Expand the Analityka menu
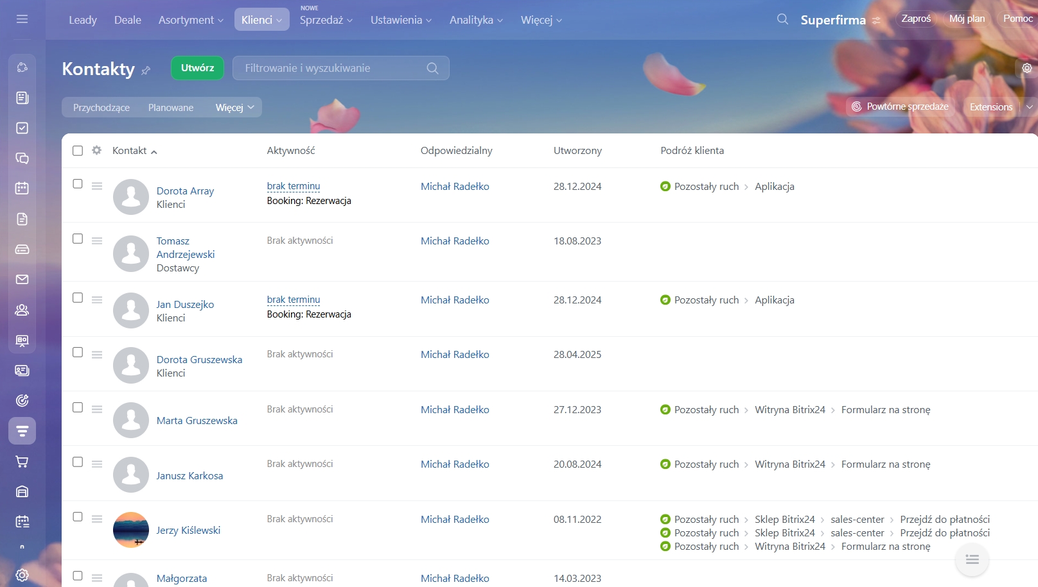The image size is (1038, 587). 476,20
